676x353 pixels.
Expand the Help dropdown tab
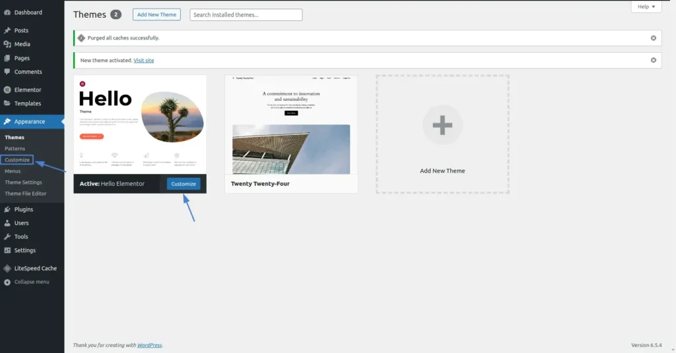[x=646, y=7]
